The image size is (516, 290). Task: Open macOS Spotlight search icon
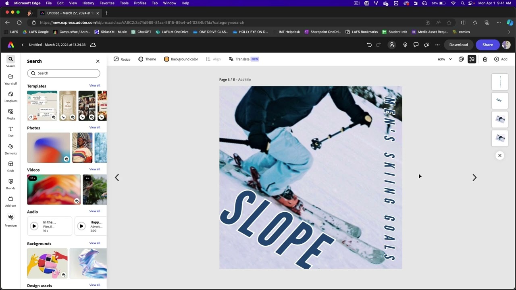coord(462,3)
